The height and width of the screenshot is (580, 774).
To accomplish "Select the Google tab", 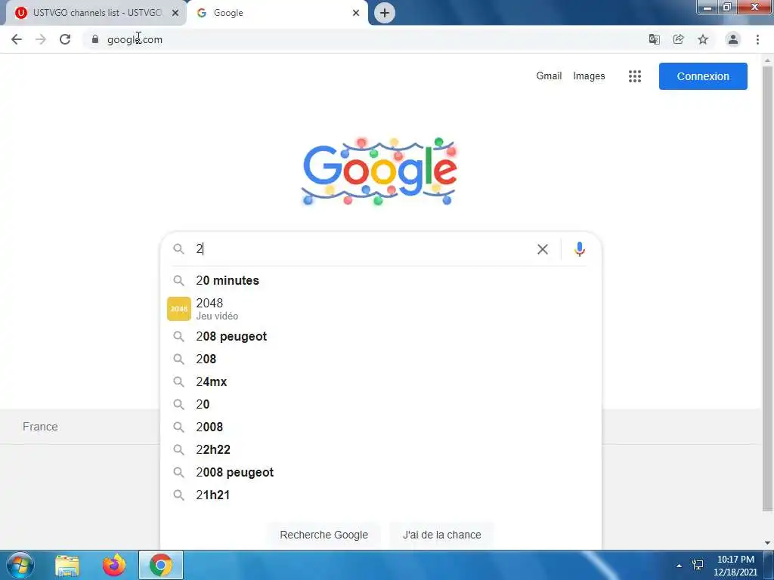I will pos(277,13).
